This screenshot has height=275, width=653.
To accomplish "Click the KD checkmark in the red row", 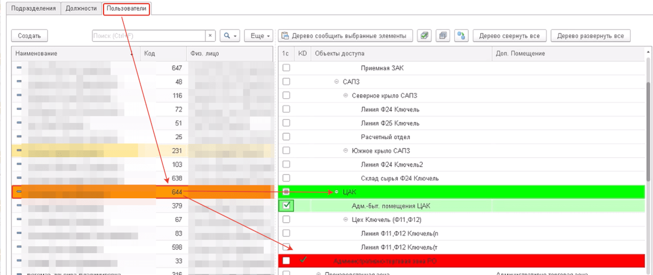I will (x=303, y=260).
